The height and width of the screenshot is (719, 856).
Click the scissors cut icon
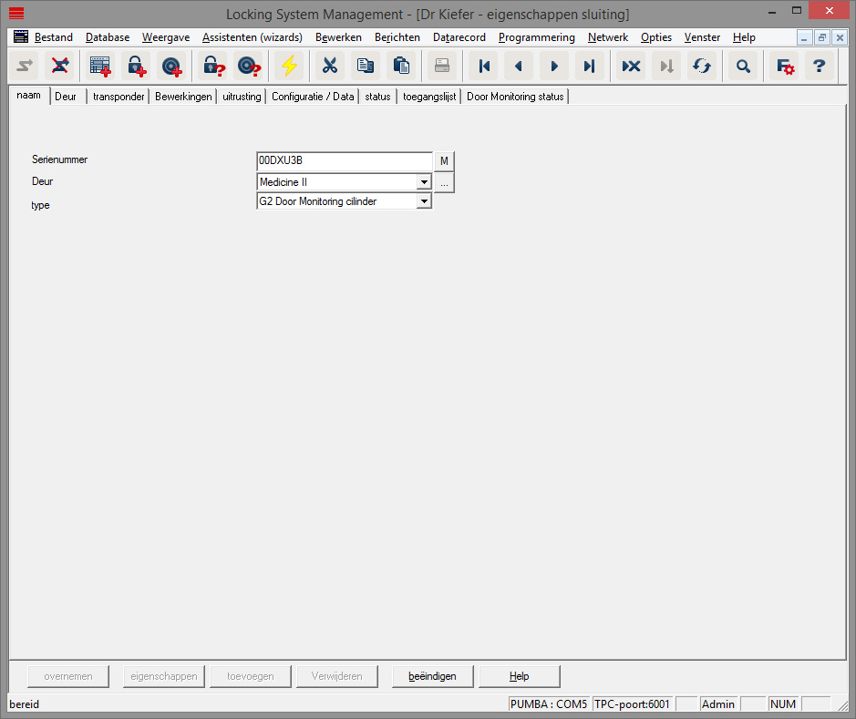tap(330, 66)
